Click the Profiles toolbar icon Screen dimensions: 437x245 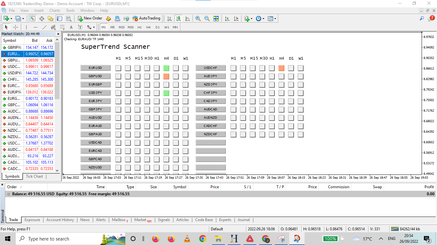18,19
